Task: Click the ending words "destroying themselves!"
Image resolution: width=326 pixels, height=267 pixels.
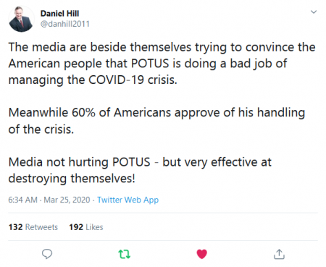Action: point(72,179)
